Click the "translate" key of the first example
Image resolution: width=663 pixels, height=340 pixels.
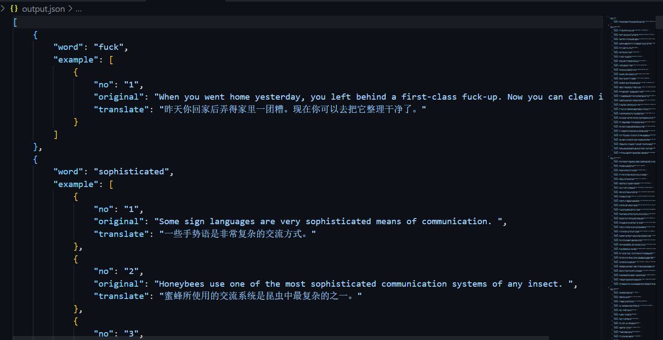(121, 109)
